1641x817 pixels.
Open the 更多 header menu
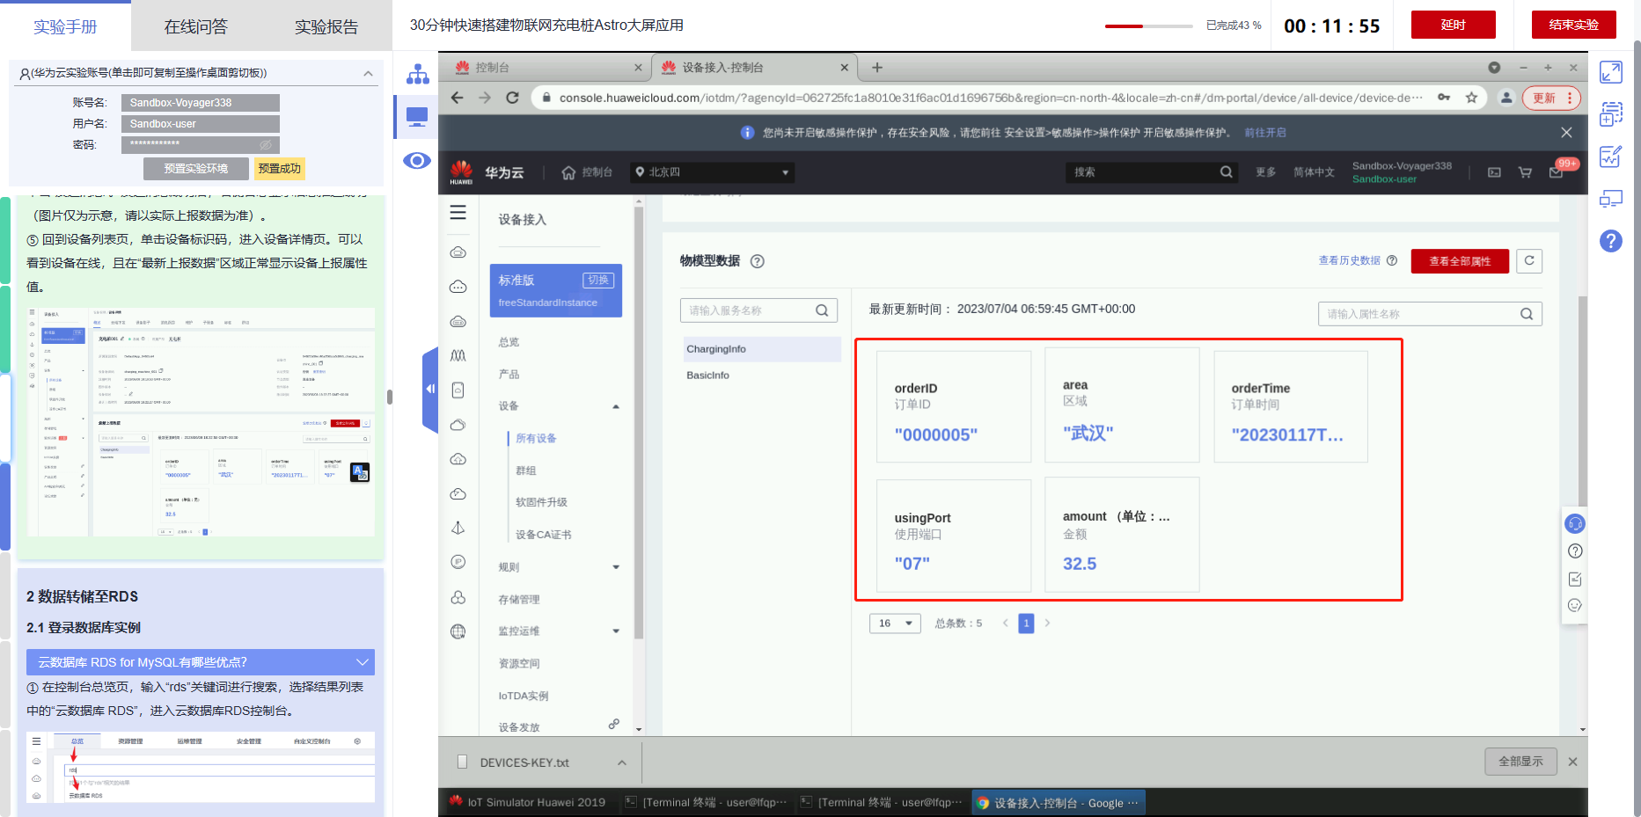click(x=1265, y=172)
